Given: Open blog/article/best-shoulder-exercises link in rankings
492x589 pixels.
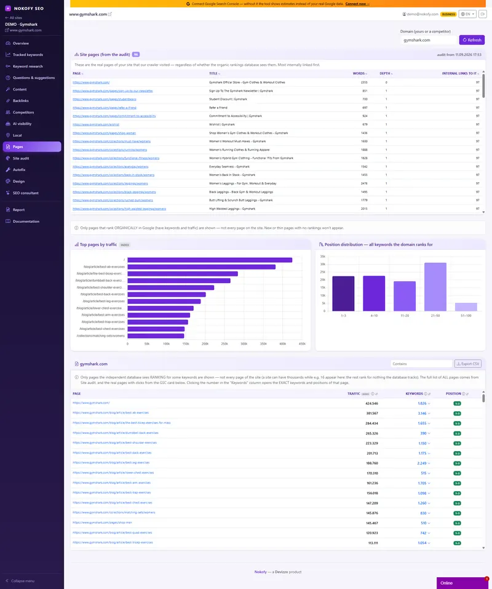Looking at the screenshot, I should pyautogui.click(x=114, y=443).
